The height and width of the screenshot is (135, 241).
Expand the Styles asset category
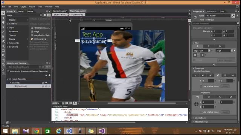8,27
